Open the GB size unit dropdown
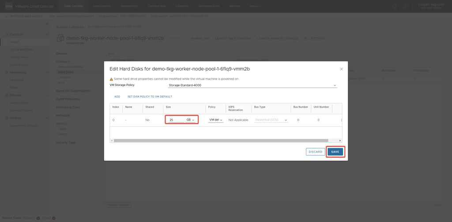Viewport: 452px width, 222px height. coord(190,120)
